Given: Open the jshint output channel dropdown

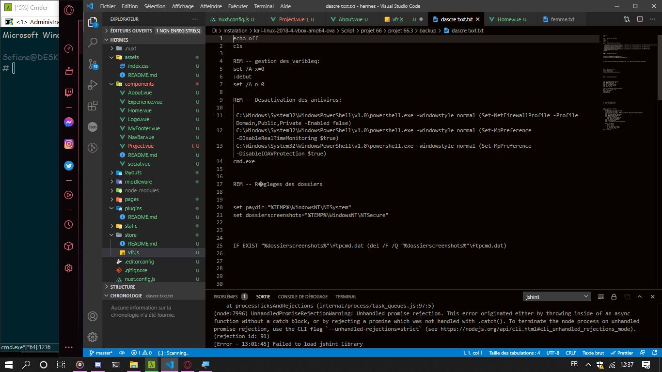Looking at the screenshot, I should tap(557, 296).
